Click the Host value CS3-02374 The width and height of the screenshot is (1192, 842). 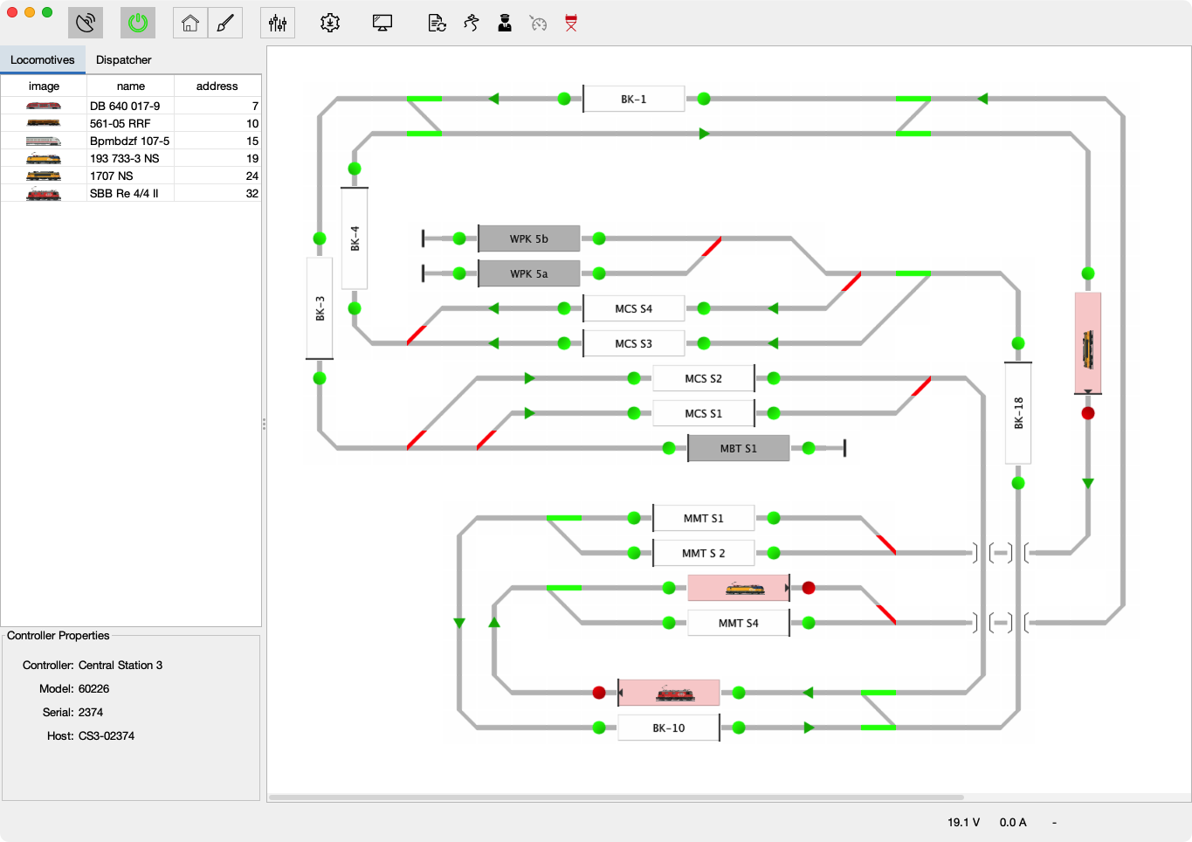tap(107, 735)
